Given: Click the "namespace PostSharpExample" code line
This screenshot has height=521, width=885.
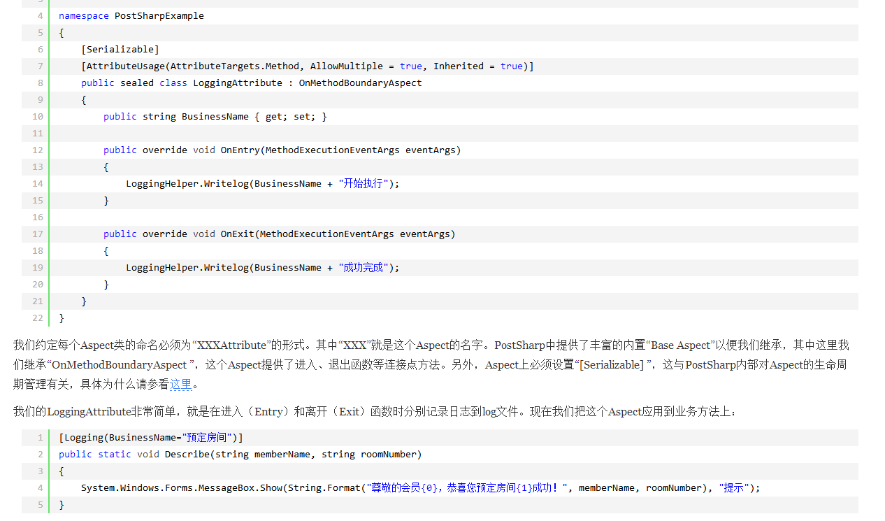Looking at the screenshot, I should [131, 15].
